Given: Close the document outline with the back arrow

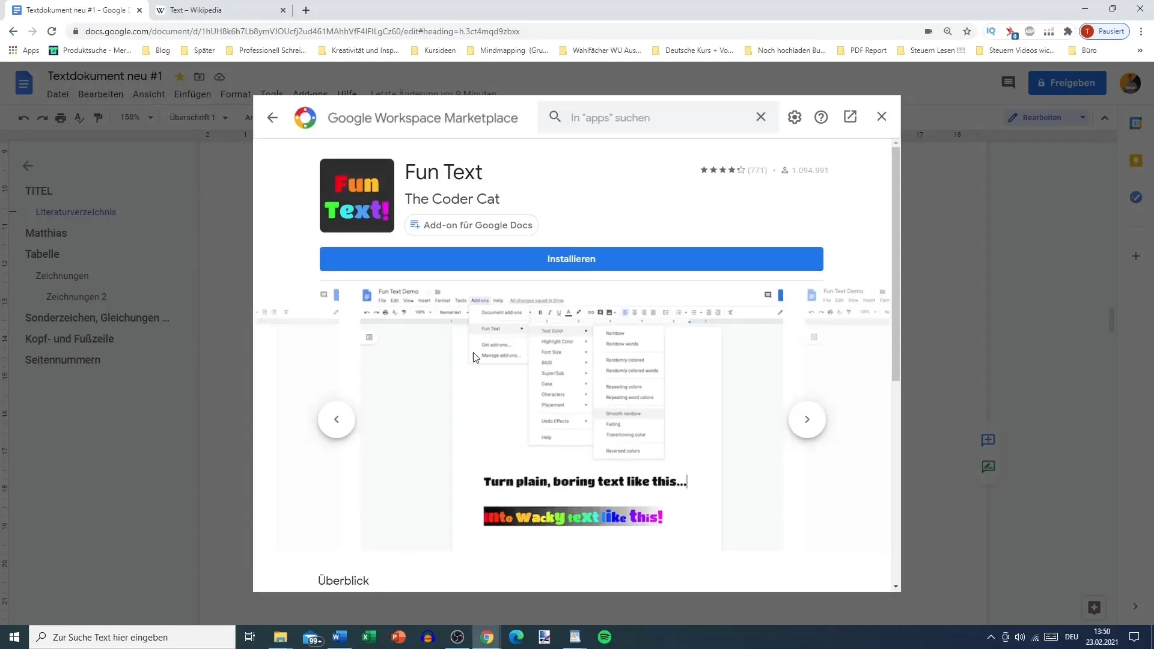Looking at the screenshot, I should pyautogui.click(x=28, y=166).
